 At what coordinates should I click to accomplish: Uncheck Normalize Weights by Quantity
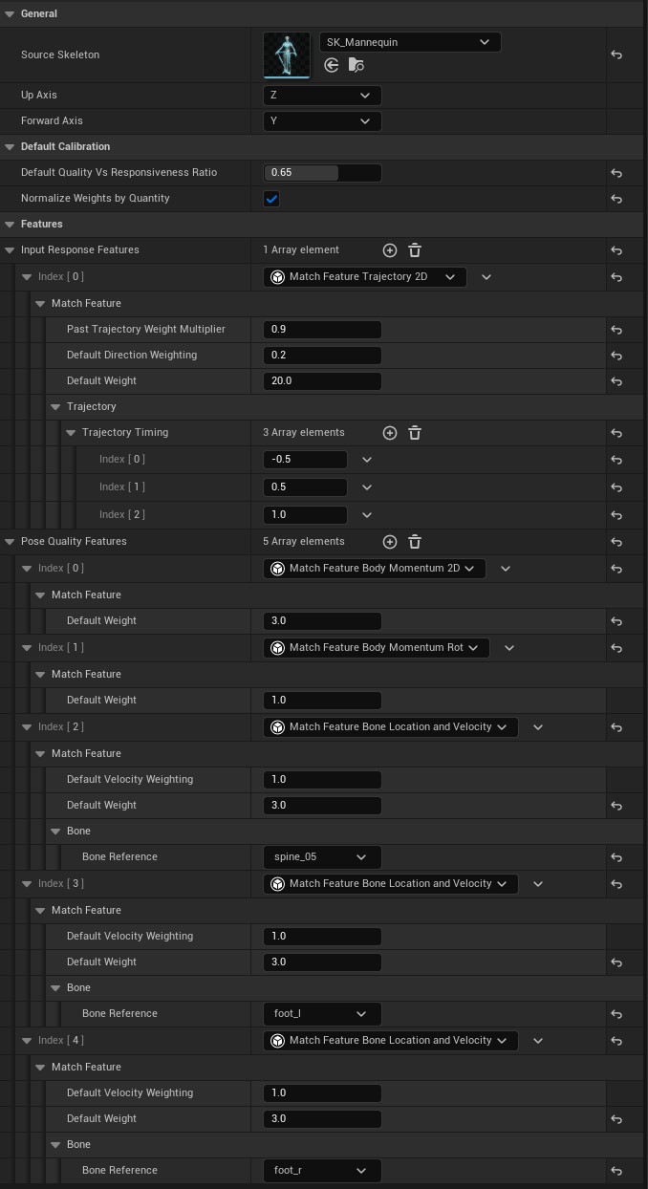pyautogui.click(x=271, y=199)
